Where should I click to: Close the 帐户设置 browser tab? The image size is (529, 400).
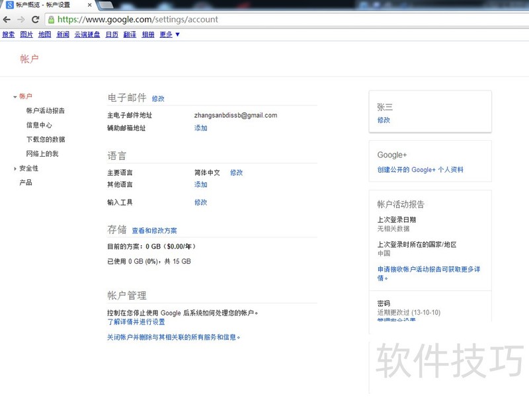coord(90,5)
